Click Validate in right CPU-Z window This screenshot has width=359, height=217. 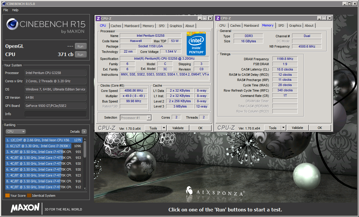click(x=297, y=128)
